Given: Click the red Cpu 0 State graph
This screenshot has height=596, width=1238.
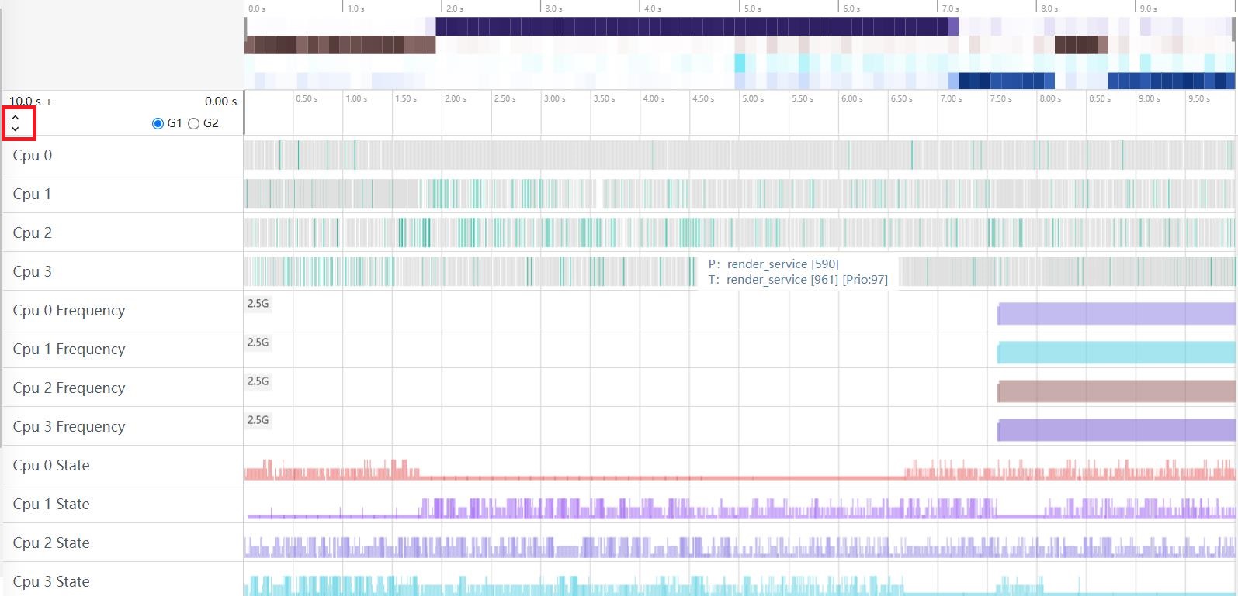Looking at the screenshot, I should pos(334,471).
